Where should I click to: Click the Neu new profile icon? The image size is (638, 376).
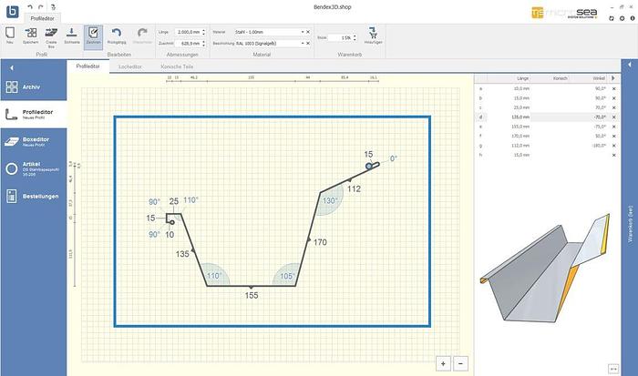[9, 35]
